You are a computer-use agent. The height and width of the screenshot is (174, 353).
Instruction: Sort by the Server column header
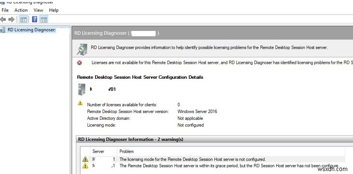(x=98, y=151)
